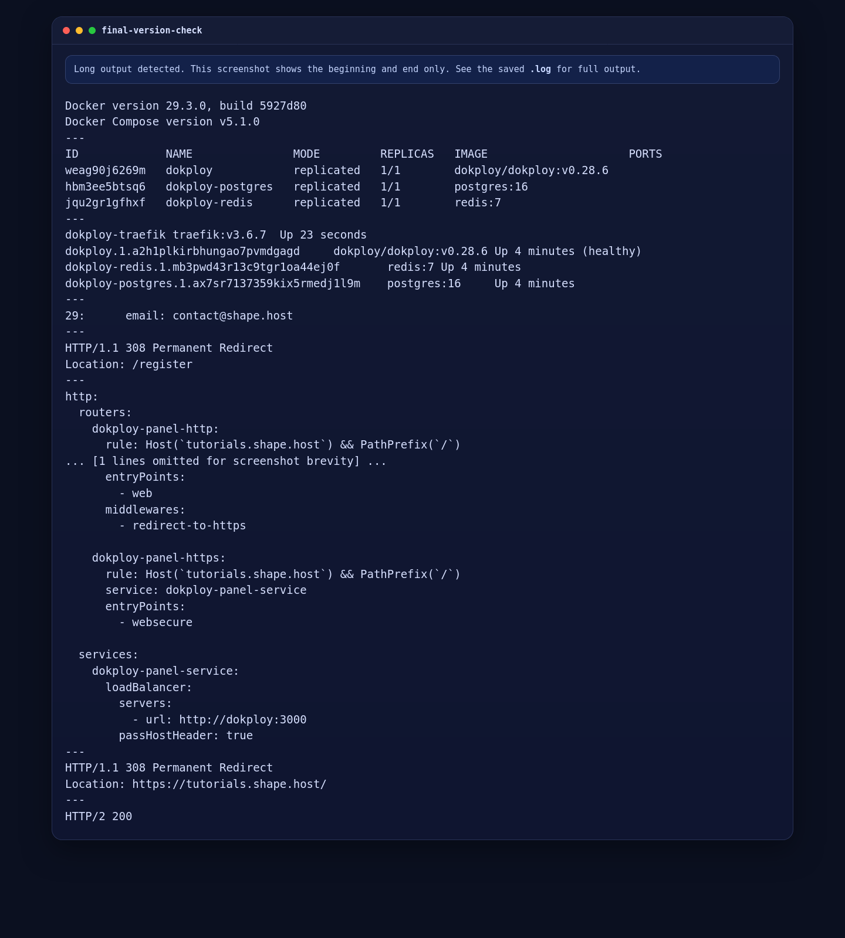
Task: Click the REPLICAS column header
Action: coord(407,154)
